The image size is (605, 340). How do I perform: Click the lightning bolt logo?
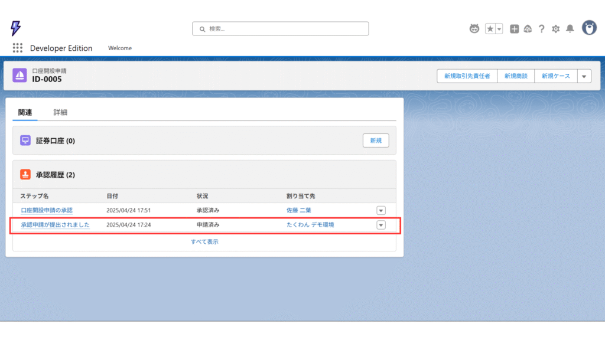click(x=15, y=28)
